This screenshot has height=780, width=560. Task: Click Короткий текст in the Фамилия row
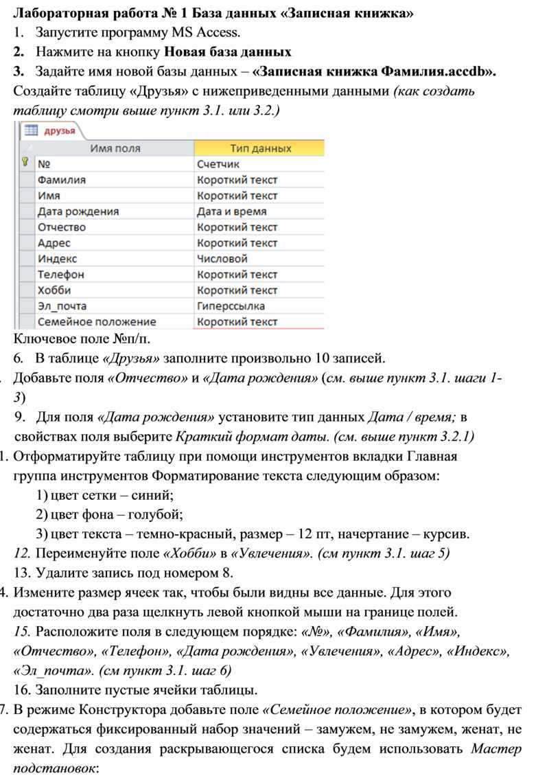point(259,180)
